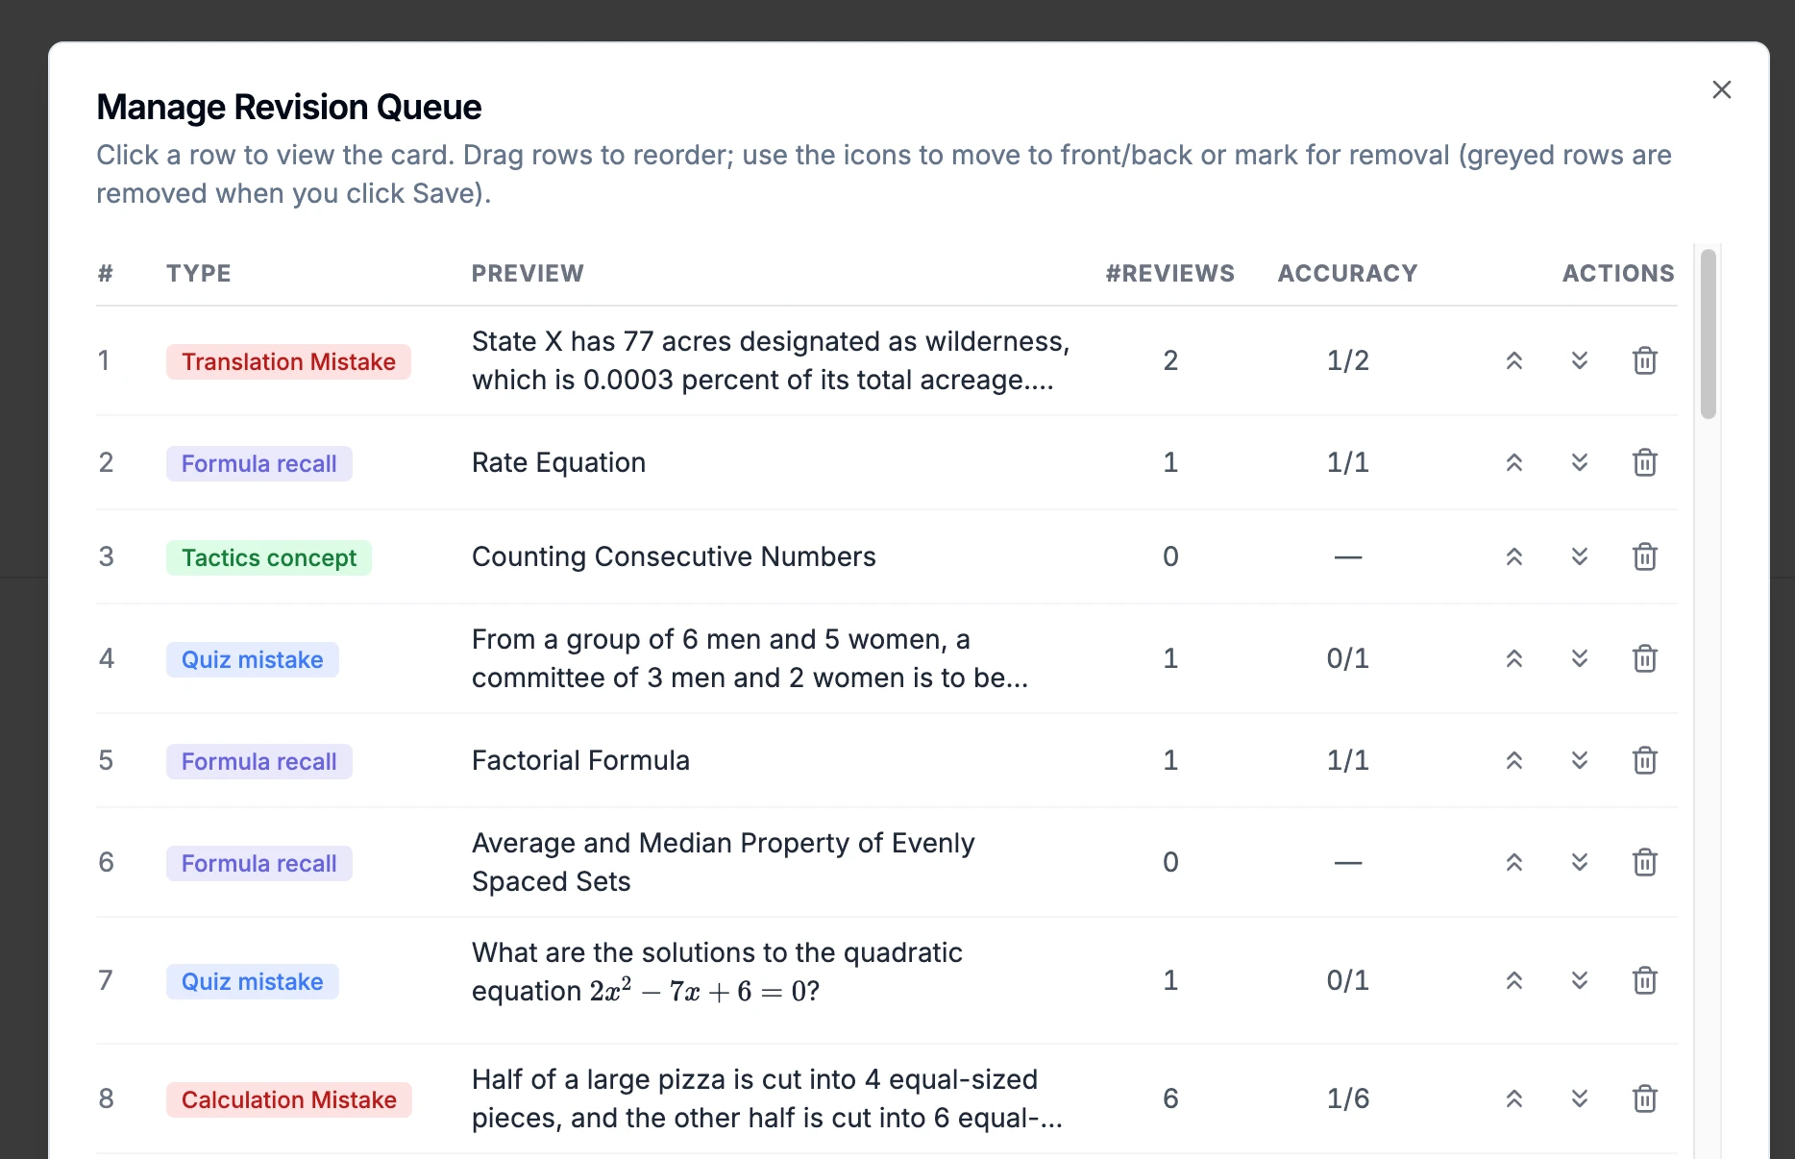The height and width of the screenshot is (1159, 1795).
Task: Send the Counting Consecutive Numbers card to back
Action: [1579, 556]
